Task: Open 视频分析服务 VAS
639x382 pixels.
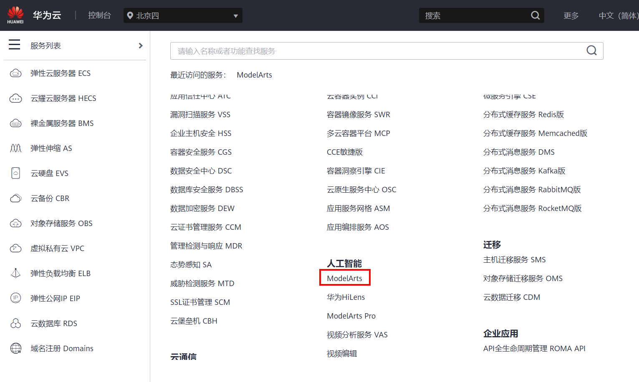Action: click(x=357, y=334)
